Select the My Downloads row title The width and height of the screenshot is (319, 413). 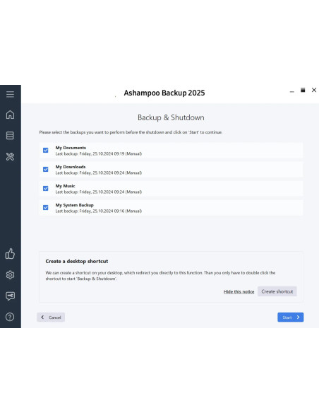[71, 167]
